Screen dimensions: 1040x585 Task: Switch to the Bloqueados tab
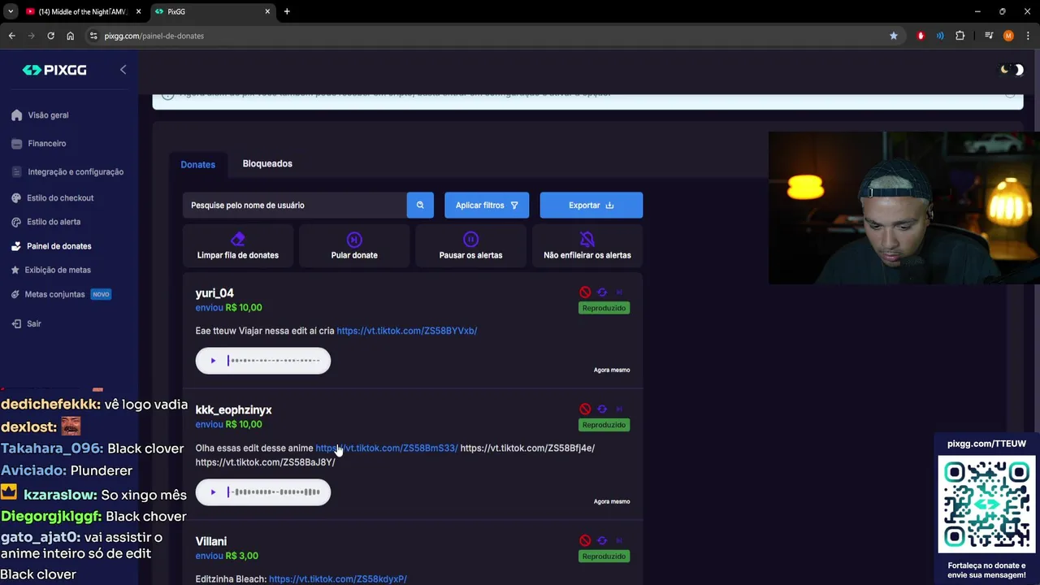click(x=267, y=163)
